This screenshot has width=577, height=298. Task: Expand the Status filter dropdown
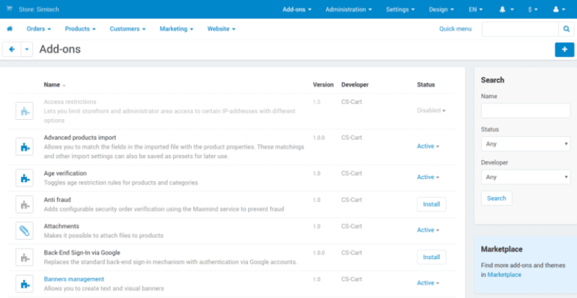pos(525,144)
